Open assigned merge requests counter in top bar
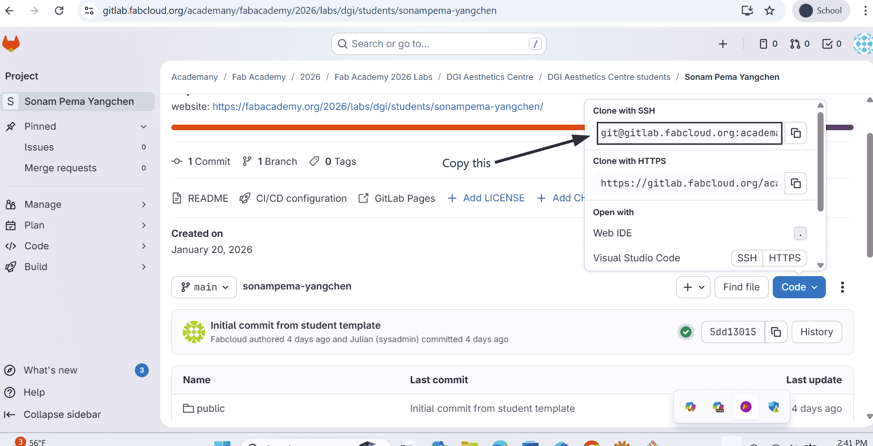This screenshot has width=873, height=446. click(800, 43)
